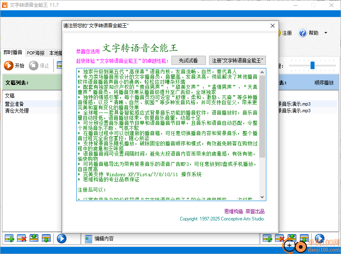Close the registration dialog
Image resolution: width=341 pixels, height=254 pixels.
[273, 26]
